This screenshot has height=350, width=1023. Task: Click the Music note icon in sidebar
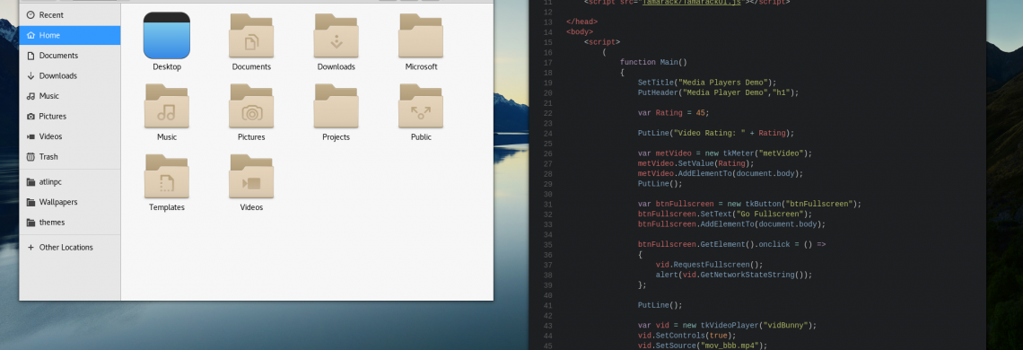pos(31,96)
